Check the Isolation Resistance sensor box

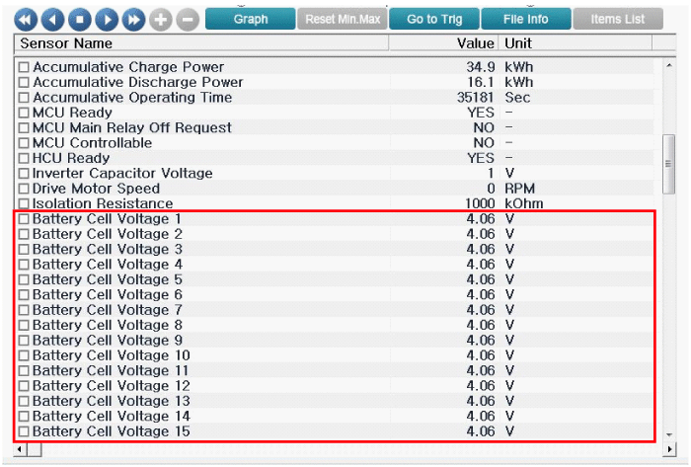25,204
